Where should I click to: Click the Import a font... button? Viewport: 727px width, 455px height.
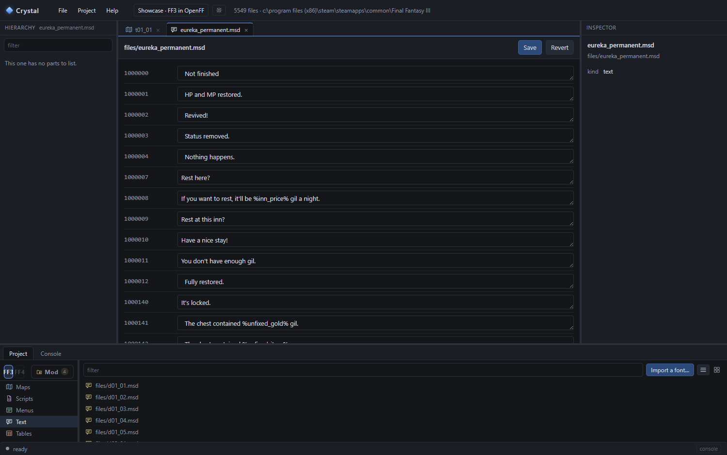(670, 370)
